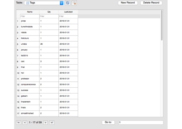Click row header number 8
The width and height of the screenshot is (182, 129).
point(18,62)
